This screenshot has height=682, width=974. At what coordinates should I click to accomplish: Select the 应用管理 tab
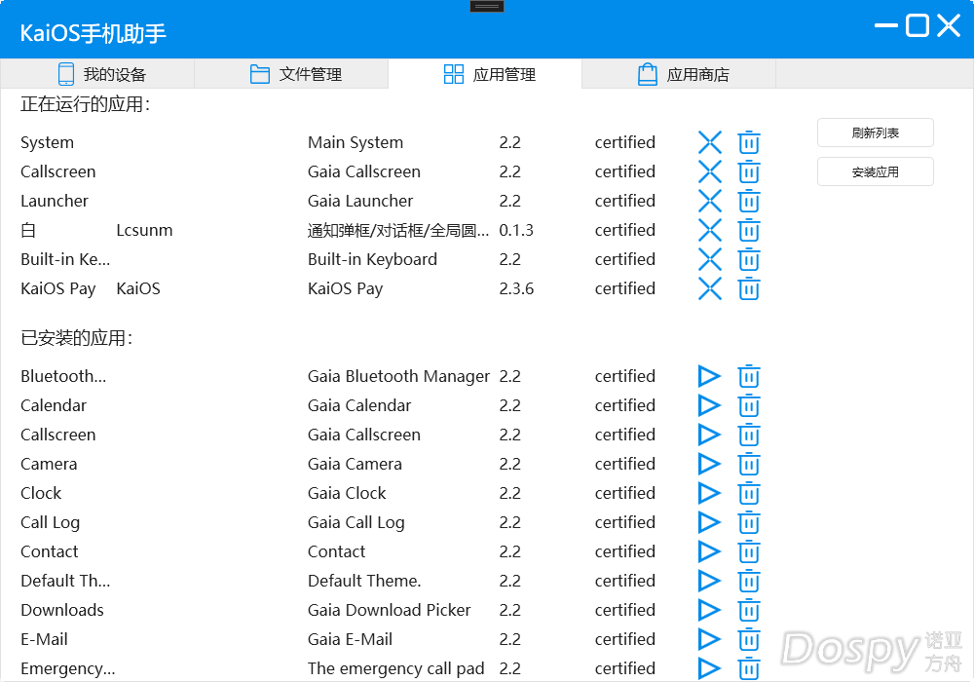[485, 74]
